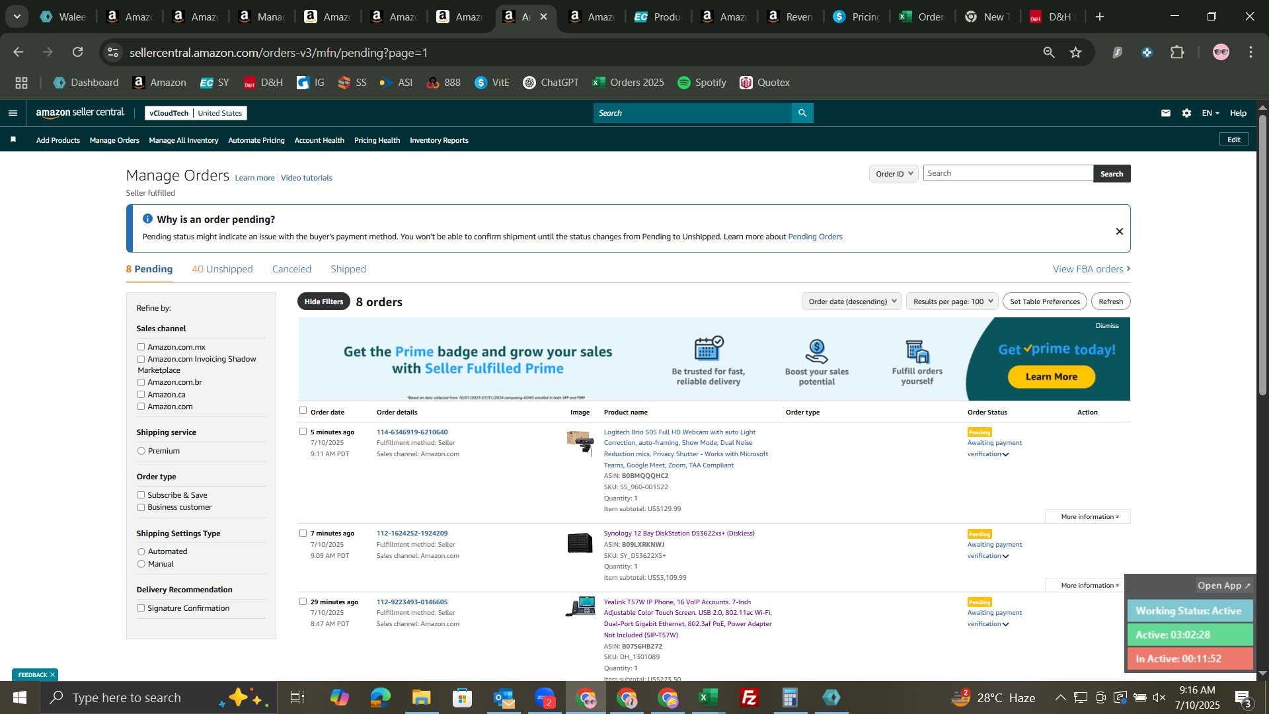Open FileZilla from the Windows taskbar
This screenshot has height=714, width=1269.
750,697
